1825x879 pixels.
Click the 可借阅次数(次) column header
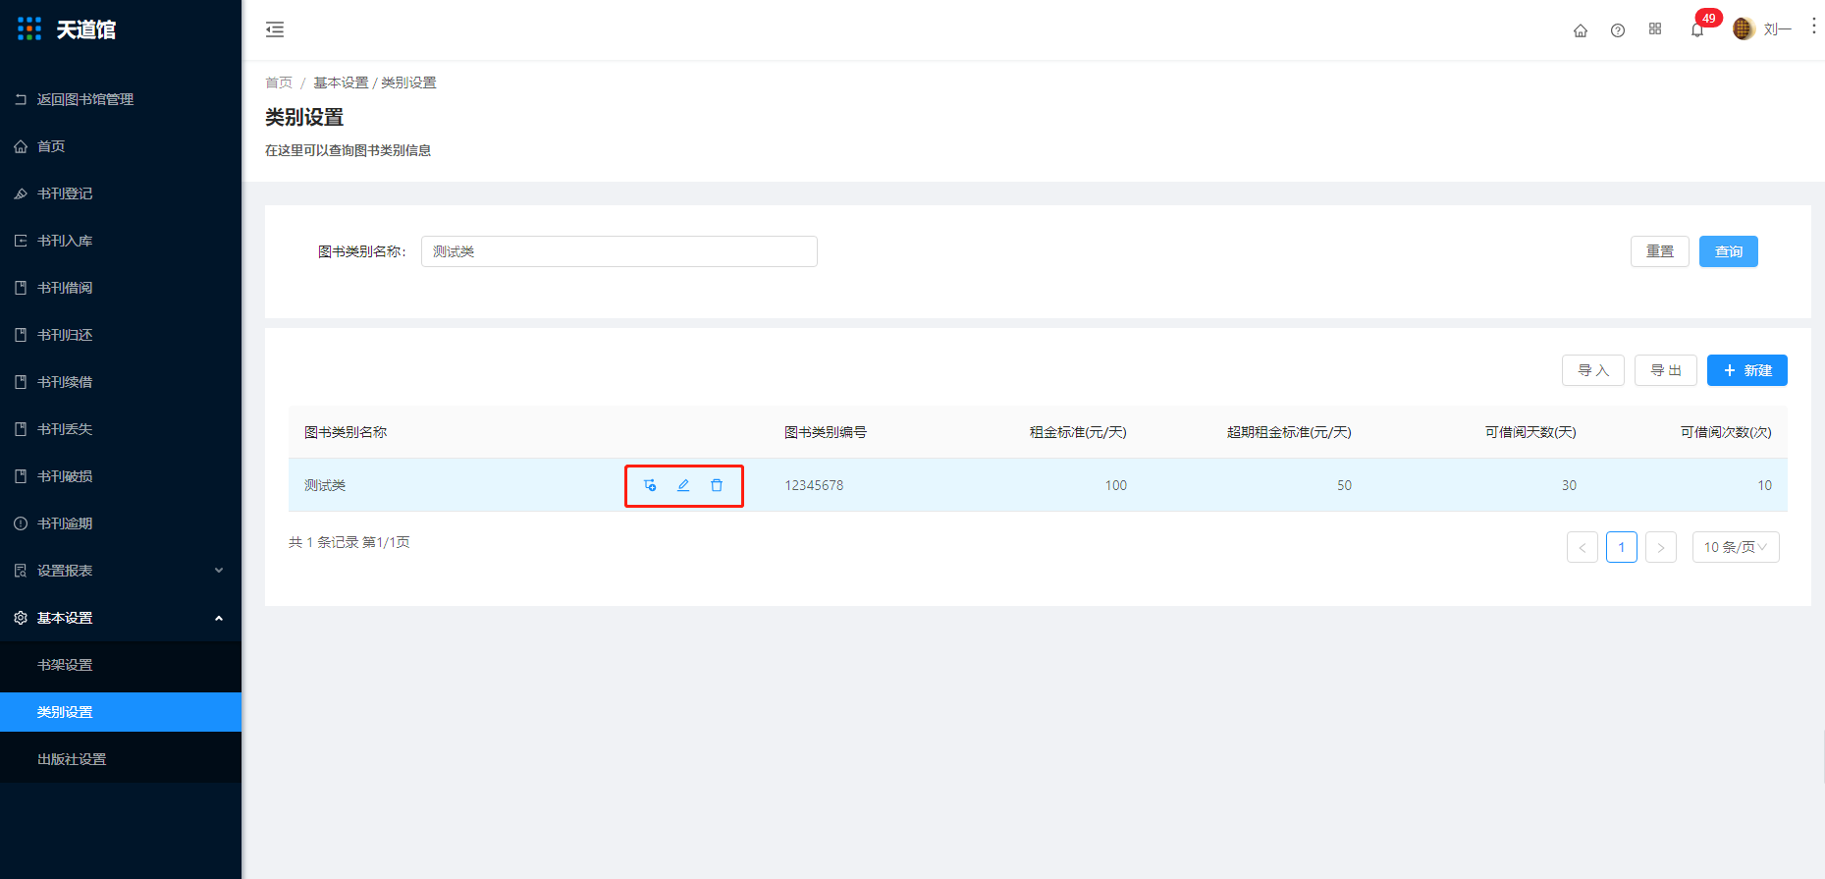point(1726,432)
